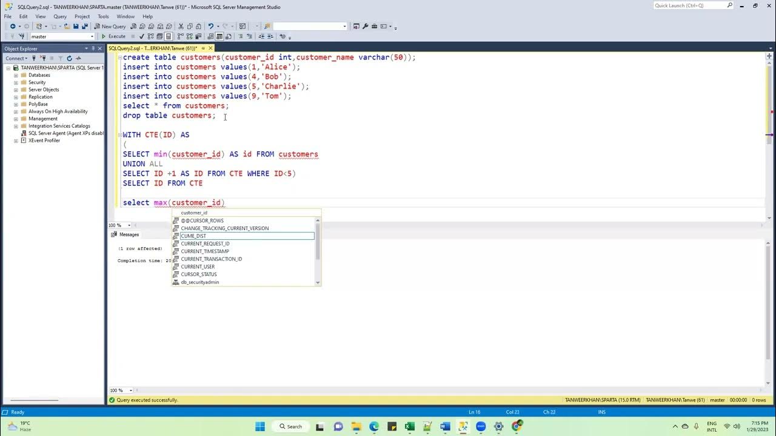Screen dimensions: 776x436
Task: Expand the Server Objects folder
Action: (x=16, y=90)
